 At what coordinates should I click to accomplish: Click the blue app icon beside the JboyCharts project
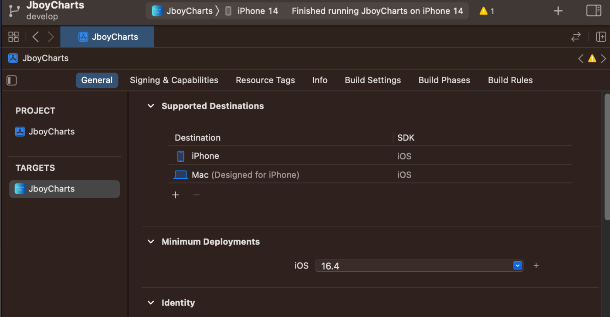click(20, 132)
